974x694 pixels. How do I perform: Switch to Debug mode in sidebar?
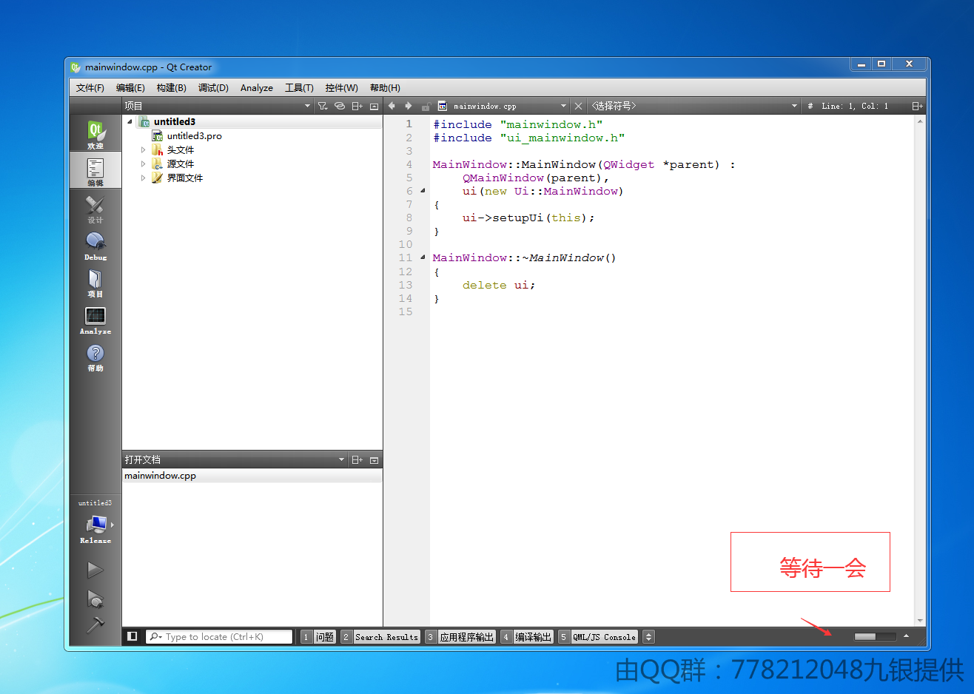click(x=95, y=245)
